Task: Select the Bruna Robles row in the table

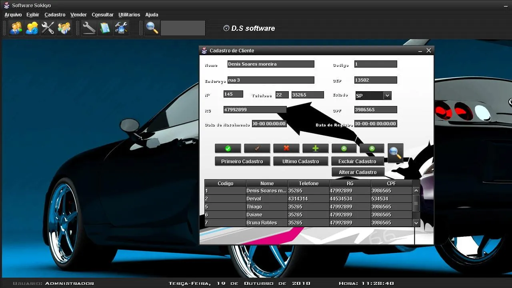Action: [308, 223]
